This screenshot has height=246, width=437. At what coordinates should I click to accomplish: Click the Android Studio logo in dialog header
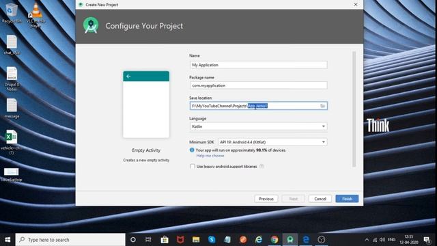91,26
